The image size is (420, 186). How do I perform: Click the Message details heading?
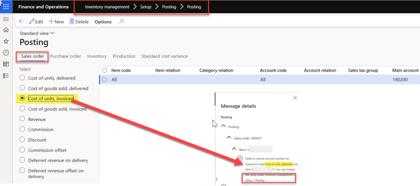(x=238, y=106)
